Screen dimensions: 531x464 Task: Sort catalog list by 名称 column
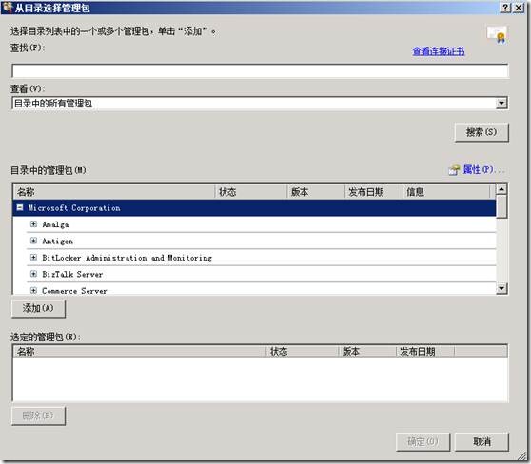(114, 192)
